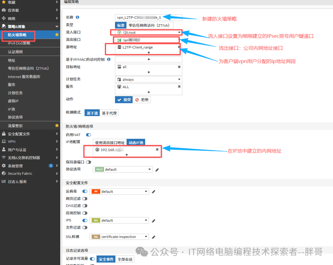This screenshot has height=265, width=333.
Task: Remove ALL from the 服务 field
Action: click(x=179, y=87)
